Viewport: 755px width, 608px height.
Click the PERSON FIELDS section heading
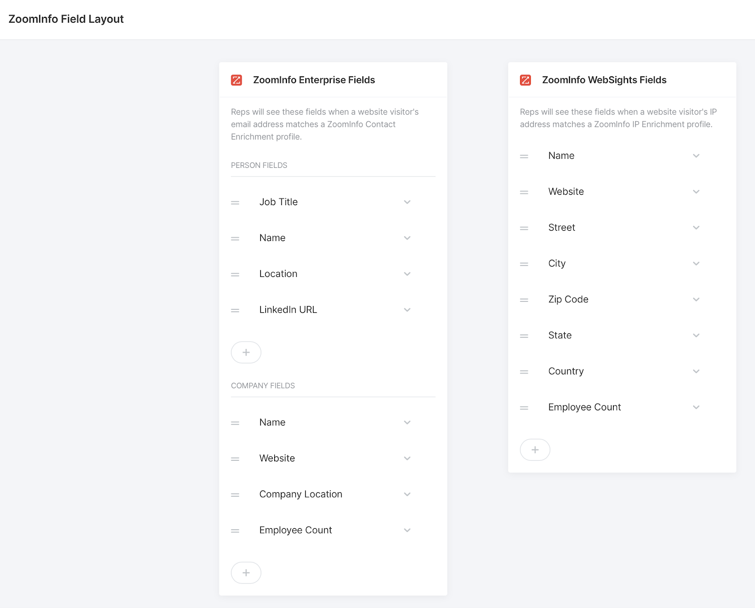(259, 165)
